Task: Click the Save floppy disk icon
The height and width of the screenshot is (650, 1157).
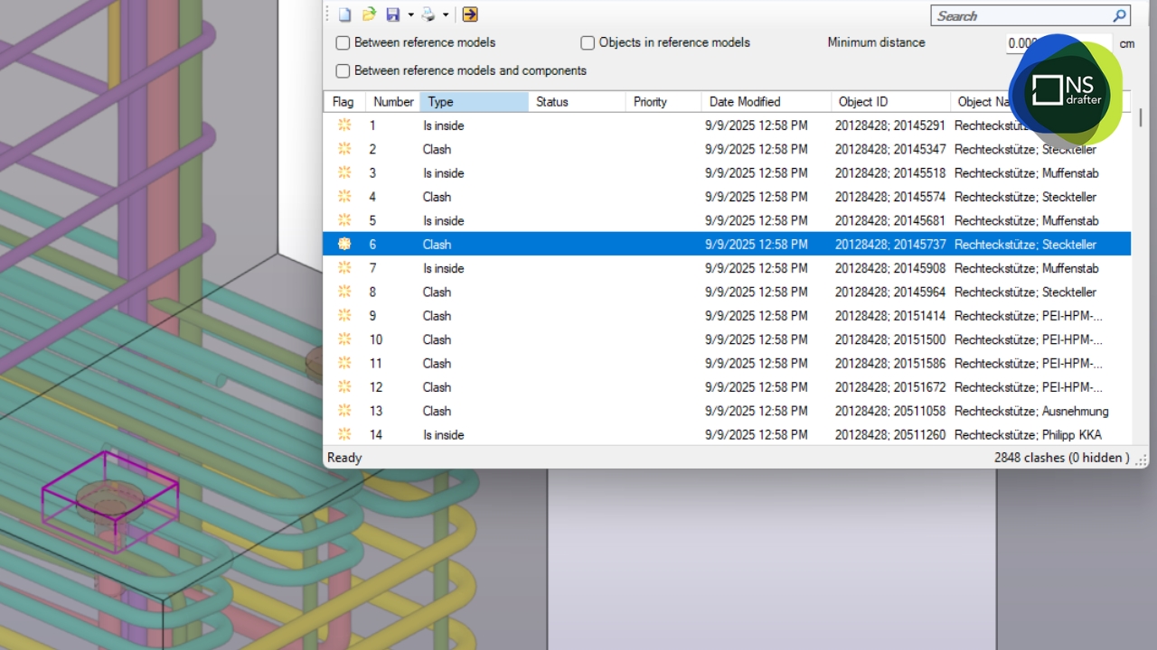Action: pos(392,14)
